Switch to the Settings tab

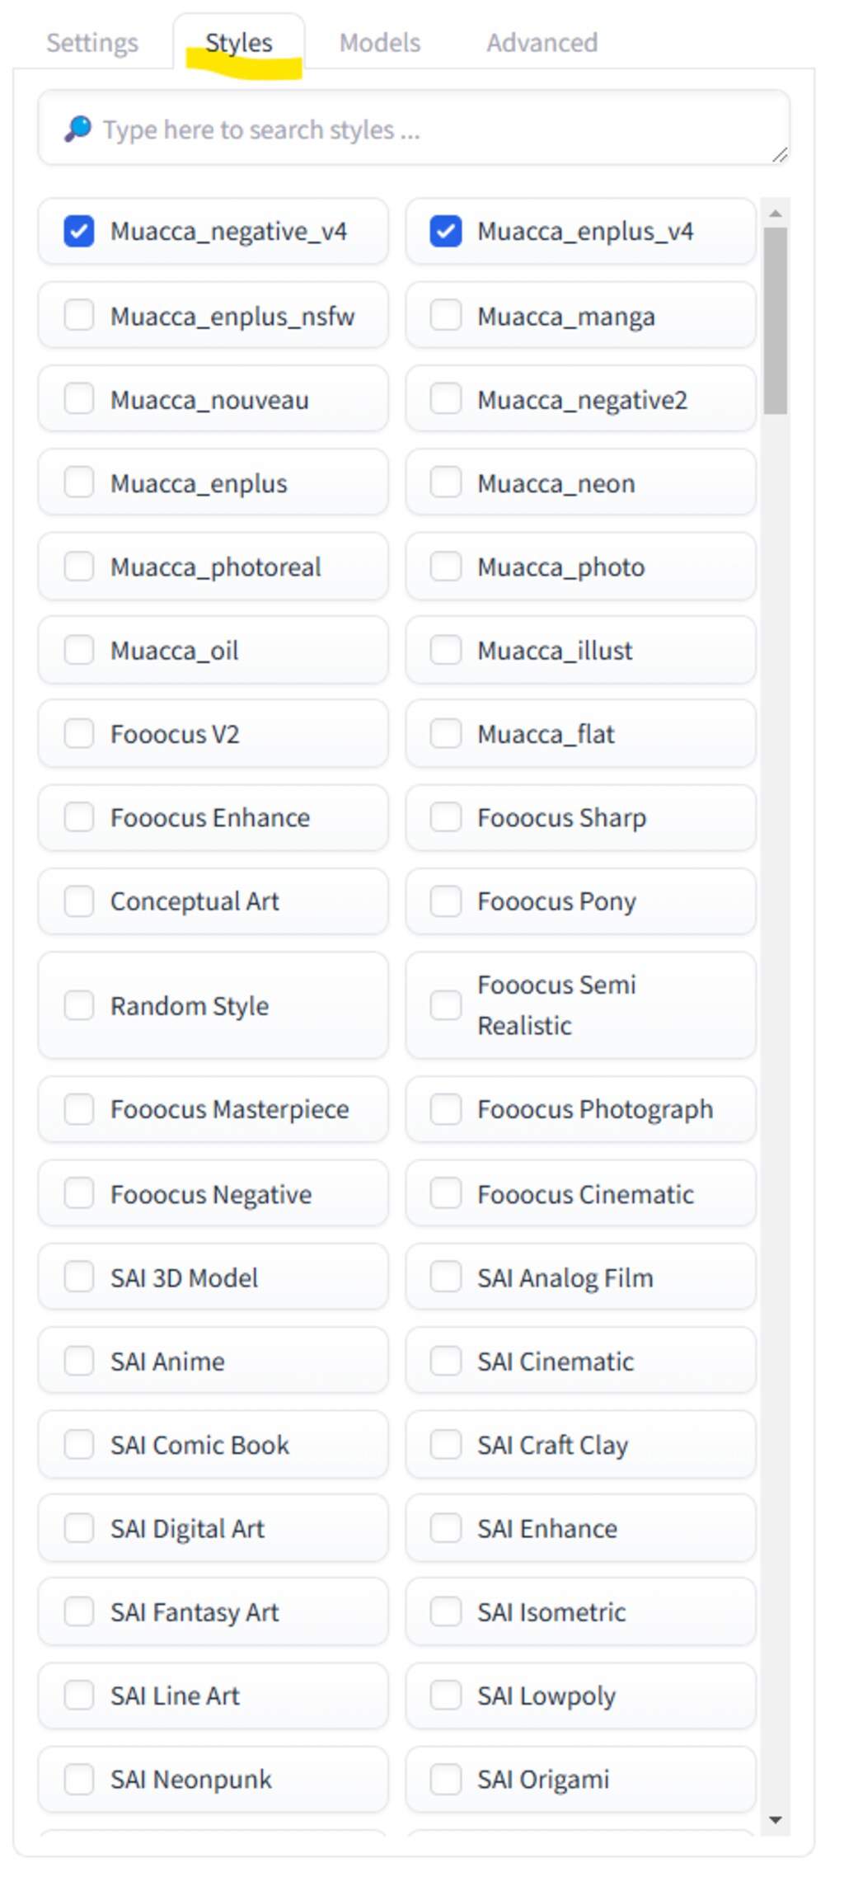pos(92,43)
